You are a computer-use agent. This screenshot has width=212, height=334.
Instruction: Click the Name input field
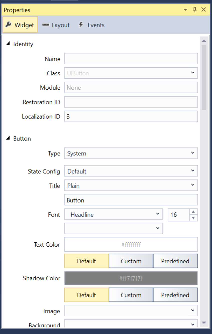tap(131, 59)
